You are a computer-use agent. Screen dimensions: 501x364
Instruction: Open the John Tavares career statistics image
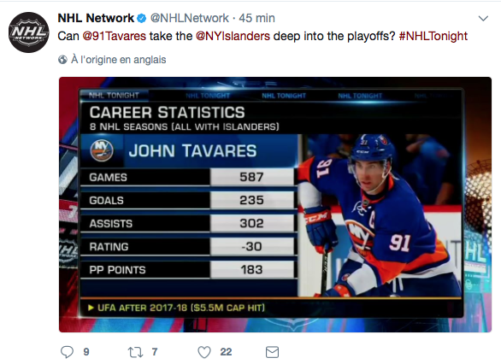pos(275,205)
